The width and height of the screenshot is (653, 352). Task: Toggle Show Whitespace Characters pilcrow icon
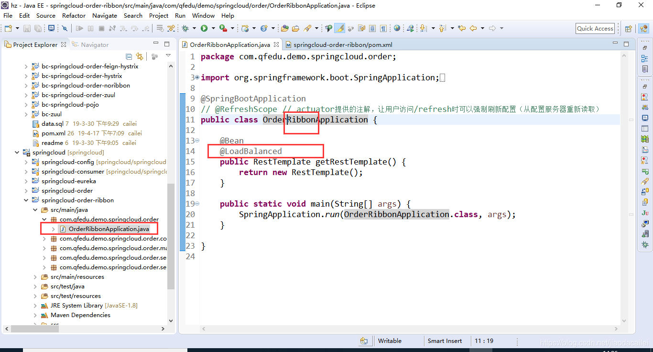tap(383, 28)
